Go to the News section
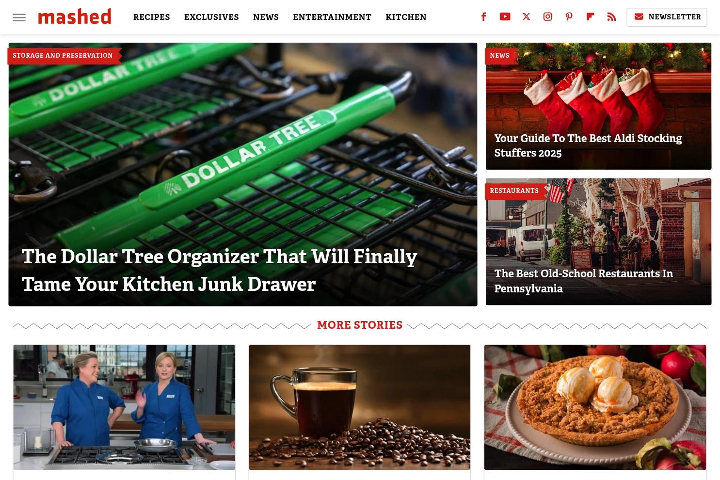The width and height of the screenshot is (720, 480). (266, 17)
